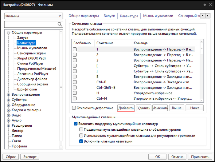Switch to the Мышь и указатели tab
This screenshot has width=215, height=162.
tap(158, 16)
